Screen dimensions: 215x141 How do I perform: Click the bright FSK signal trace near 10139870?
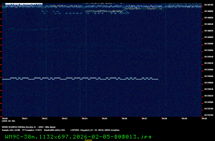pyautogui.click(x=81, y=79)
